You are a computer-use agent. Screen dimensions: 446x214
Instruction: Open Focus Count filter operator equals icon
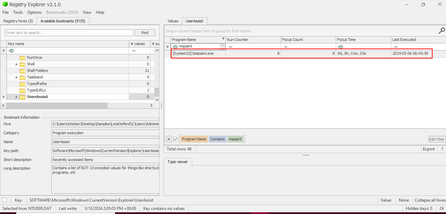286,47
